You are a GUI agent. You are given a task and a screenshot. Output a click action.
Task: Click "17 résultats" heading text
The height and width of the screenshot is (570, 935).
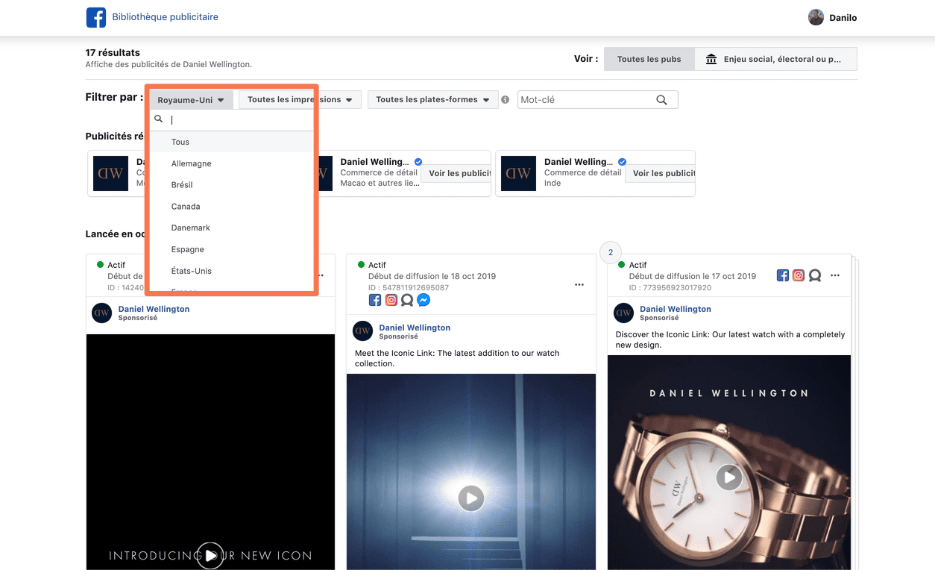click(113, 53)
